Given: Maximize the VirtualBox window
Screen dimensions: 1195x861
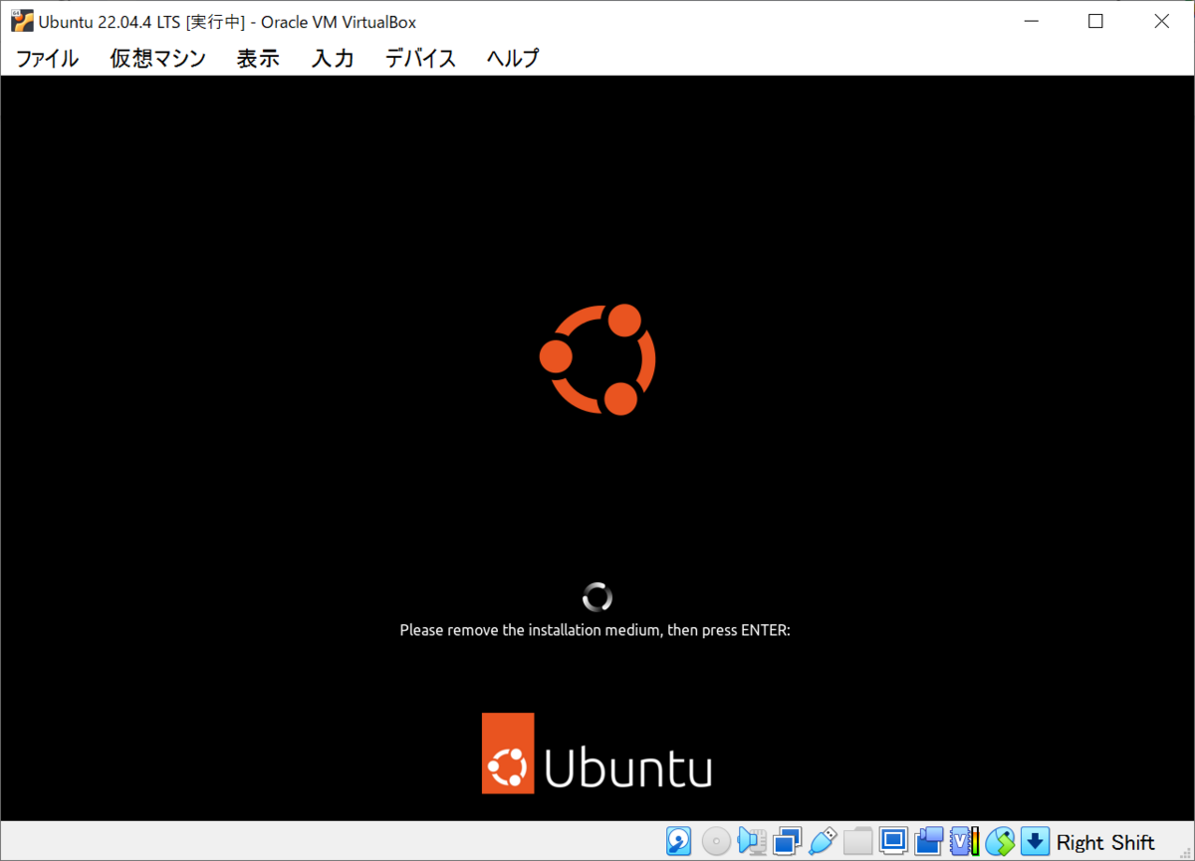Looking at the screenshot, I should (x=1095, y=21).
